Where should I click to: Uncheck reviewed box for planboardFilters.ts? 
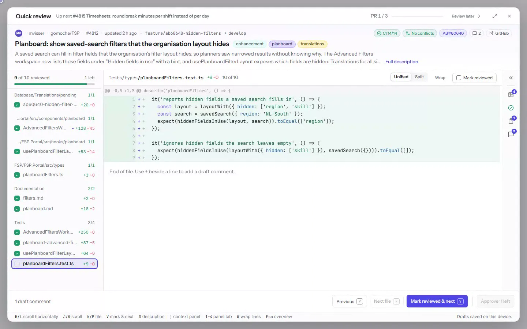click(x=17, y=175)
